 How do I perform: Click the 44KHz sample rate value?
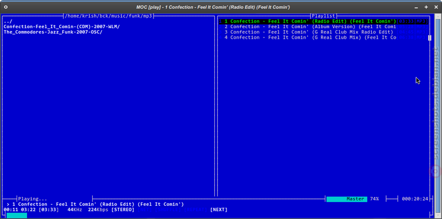point(75,210)
